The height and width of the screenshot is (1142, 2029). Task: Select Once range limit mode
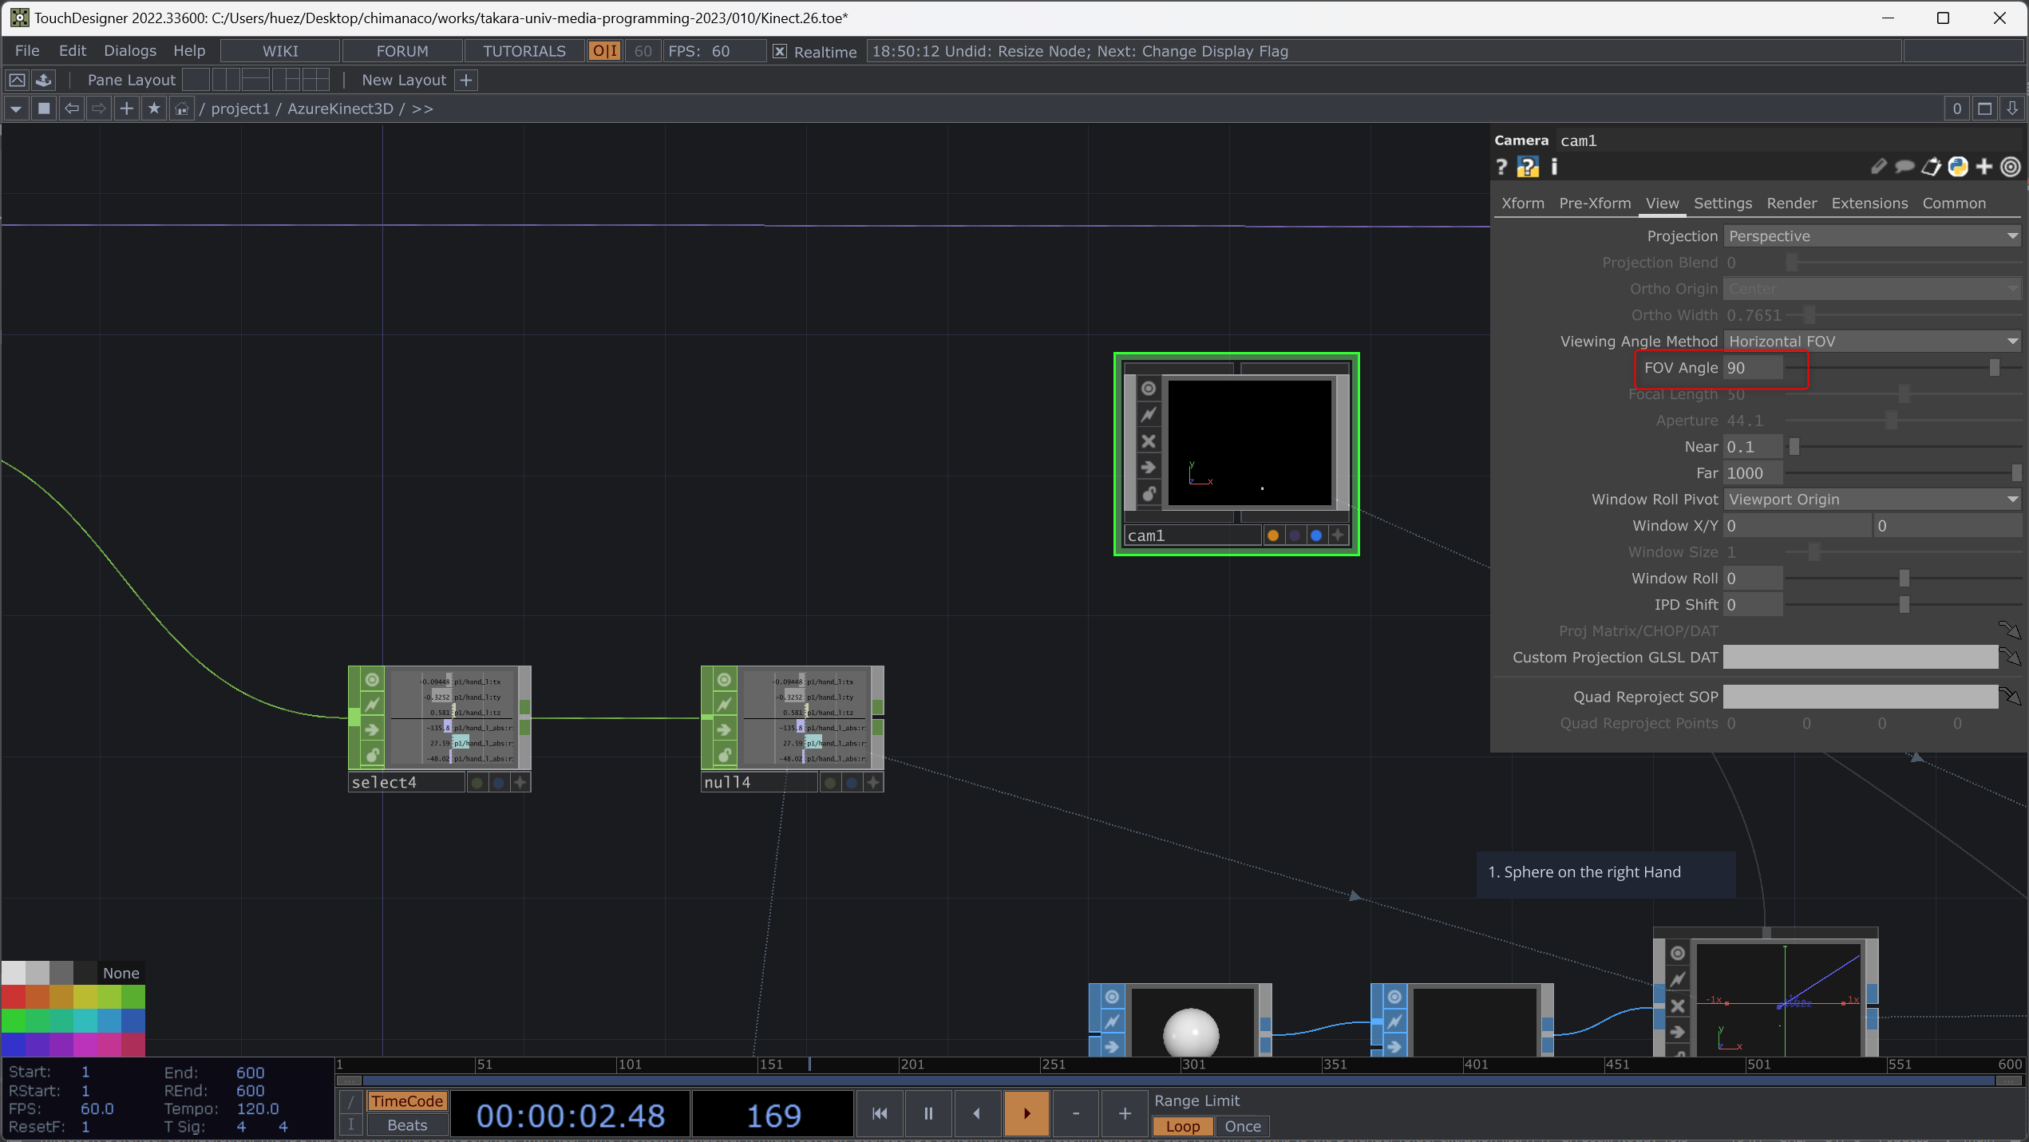pos(1242,1126)
